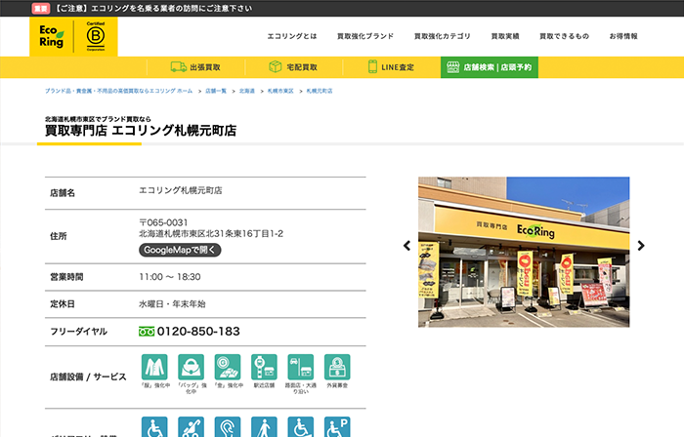
Task: Click the cardboard box icon
Action: point(276,66)
